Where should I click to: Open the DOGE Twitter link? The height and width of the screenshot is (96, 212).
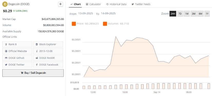[x=17, y=65]
